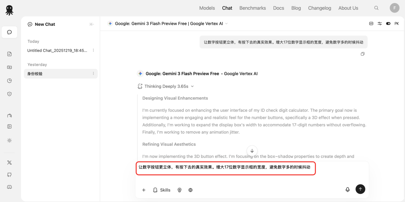Open the user avatar F menu

(394, 8)
